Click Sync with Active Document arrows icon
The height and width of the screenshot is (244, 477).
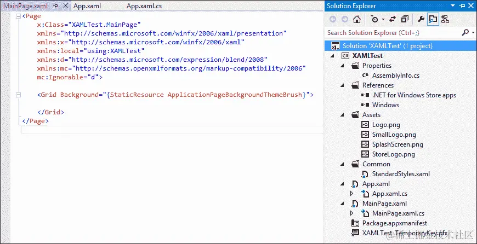click(x=393, y=20)
